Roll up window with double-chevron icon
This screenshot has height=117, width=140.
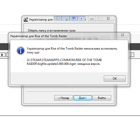tap(81, 18)
